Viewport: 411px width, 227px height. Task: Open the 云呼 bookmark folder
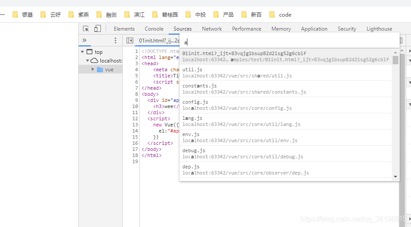coord(51,15)
